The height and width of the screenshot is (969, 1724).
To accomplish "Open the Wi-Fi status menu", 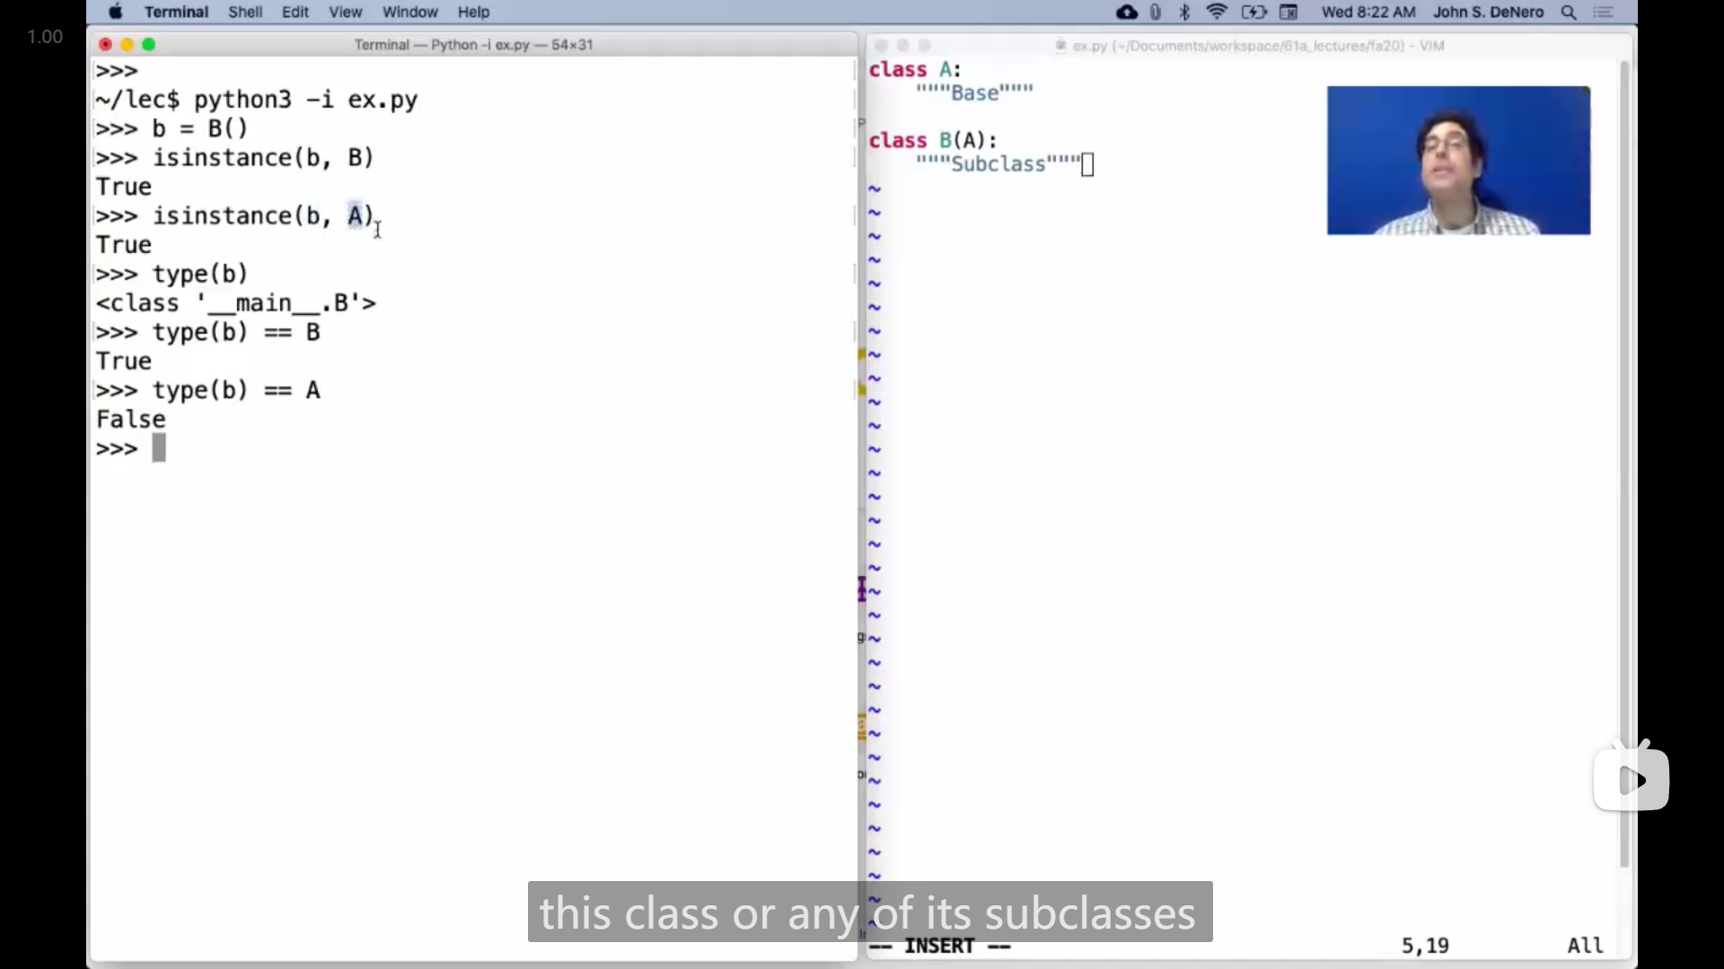I will pyautogui.click(x=1217, y=12).
